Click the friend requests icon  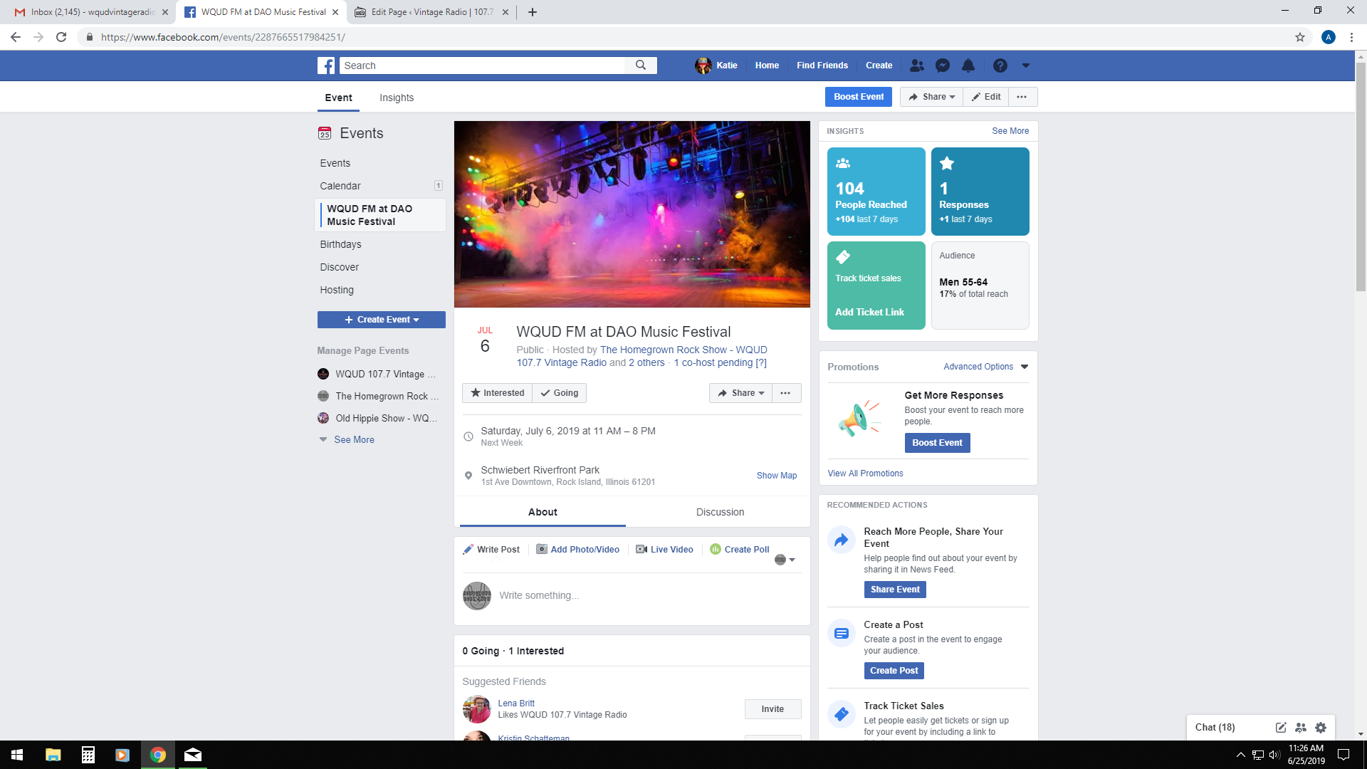click(x=916, y=66)
